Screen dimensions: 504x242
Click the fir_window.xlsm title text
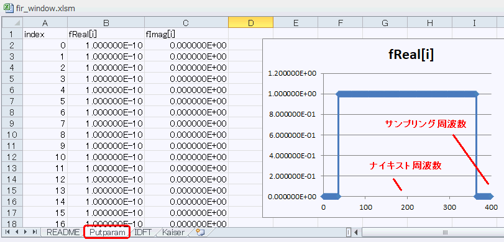pos(45,8)
